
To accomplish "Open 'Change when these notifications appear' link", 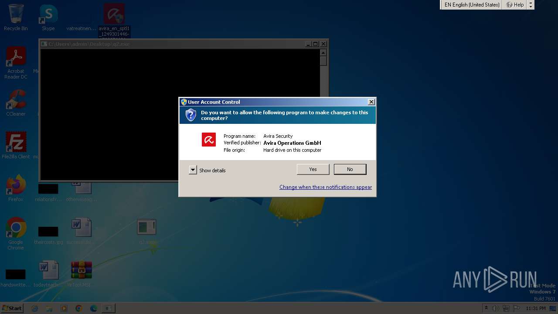I will (326, 187).
